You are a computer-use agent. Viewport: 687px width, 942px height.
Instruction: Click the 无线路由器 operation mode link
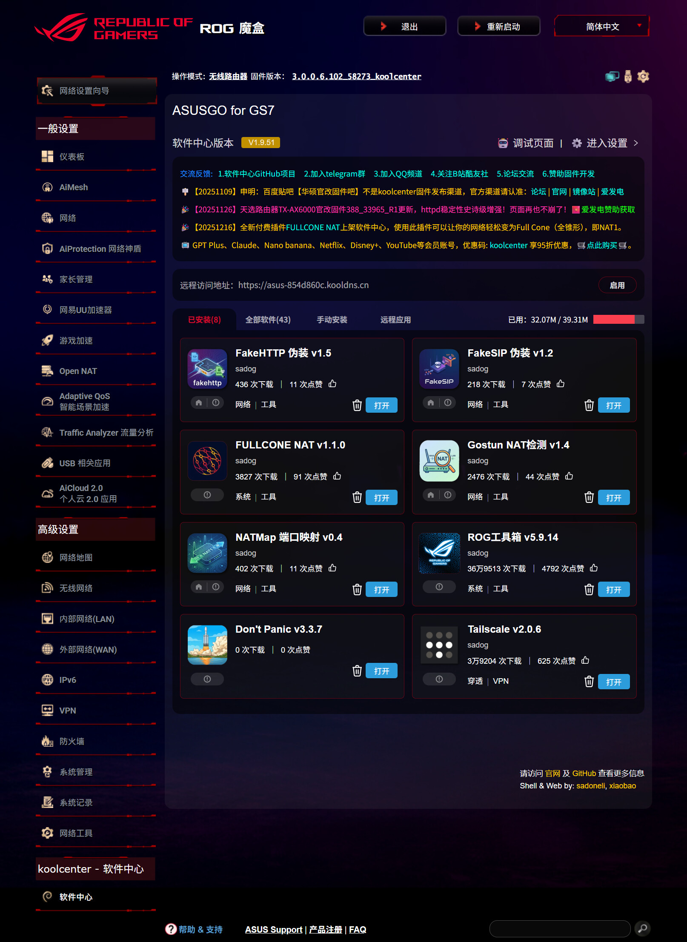click(x=228, y=77)
